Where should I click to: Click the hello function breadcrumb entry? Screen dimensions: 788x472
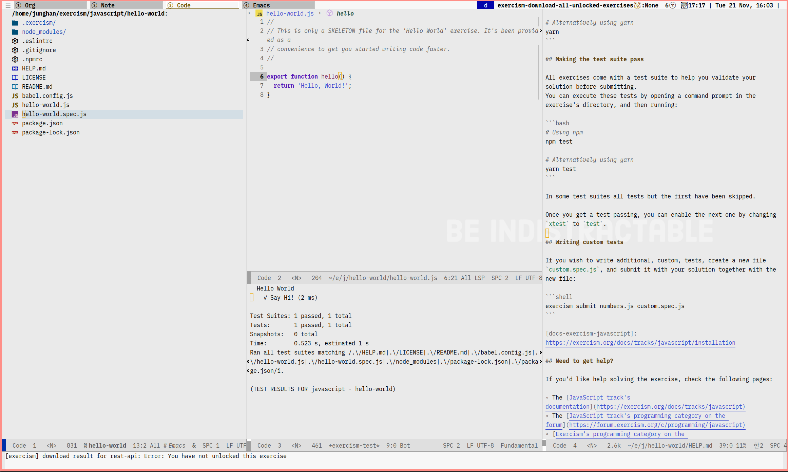pyautogui.click(x=345, y=14)
